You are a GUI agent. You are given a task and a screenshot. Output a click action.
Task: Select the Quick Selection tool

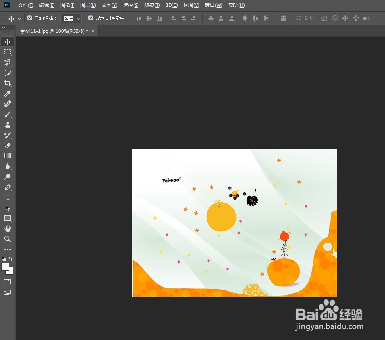[7, 73]
